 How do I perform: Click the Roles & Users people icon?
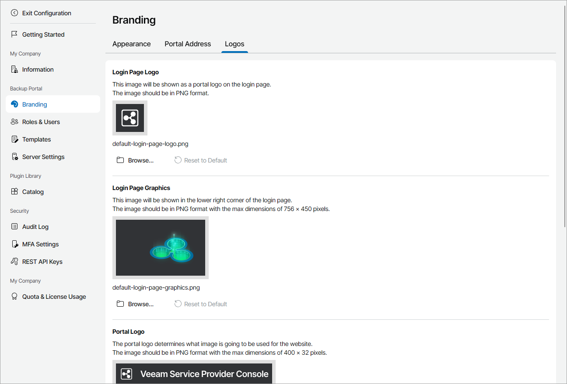coord(14,122)
